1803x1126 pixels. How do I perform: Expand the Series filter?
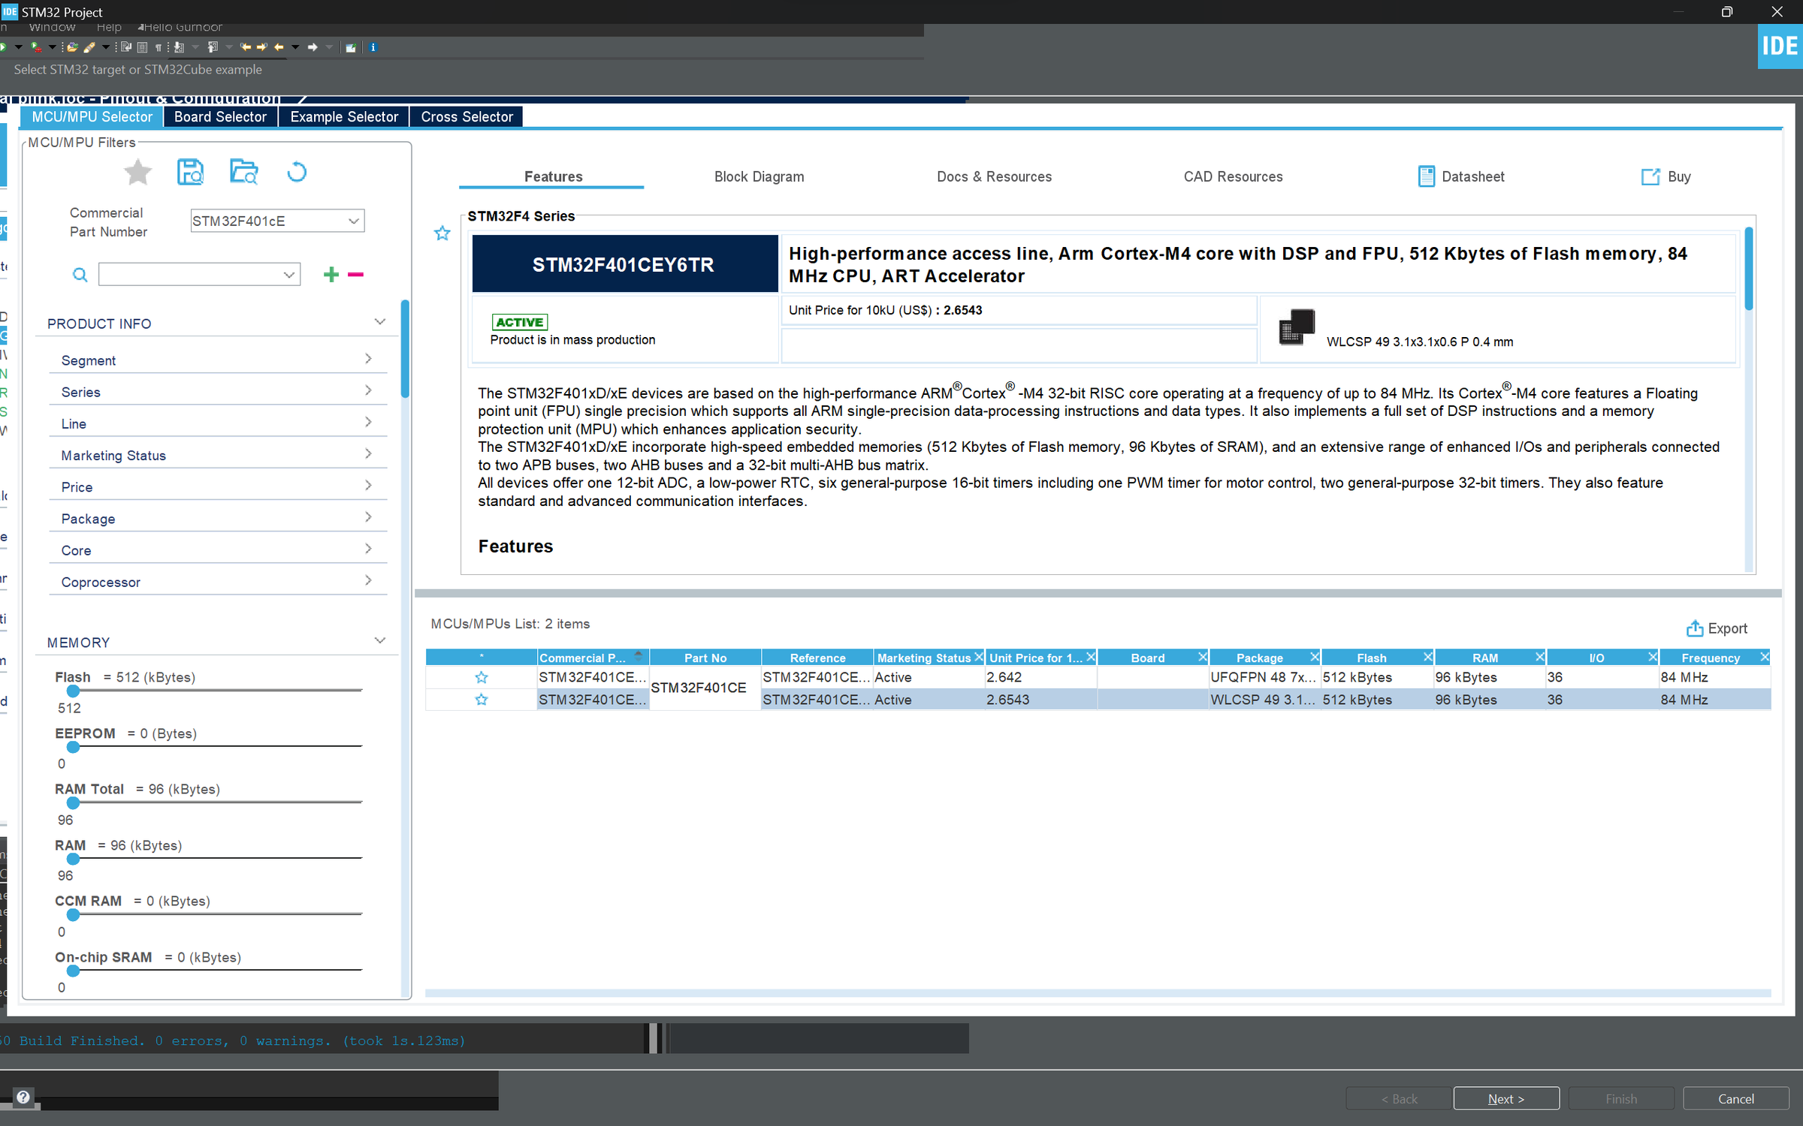[218, 392]
